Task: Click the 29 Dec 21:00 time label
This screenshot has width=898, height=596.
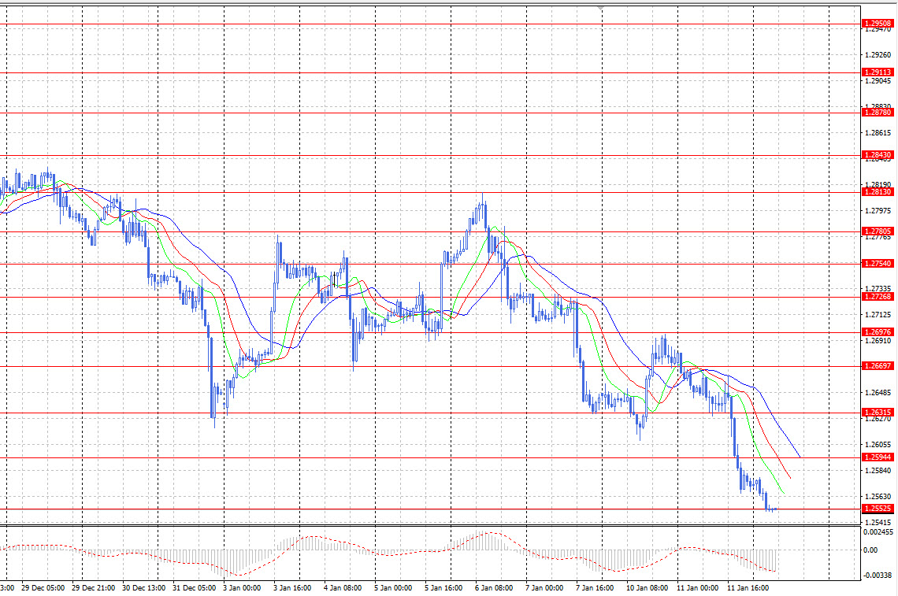Action: point(94,588)
